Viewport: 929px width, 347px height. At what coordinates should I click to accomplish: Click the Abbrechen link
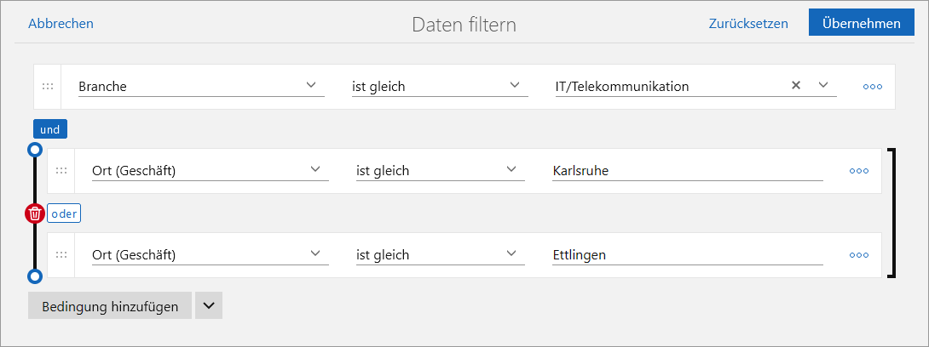coord(61,24)
